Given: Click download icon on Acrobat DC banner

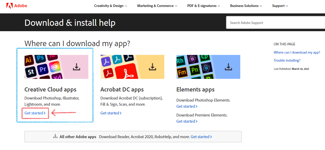Looking at the screenshot, I should pos(152,67).
